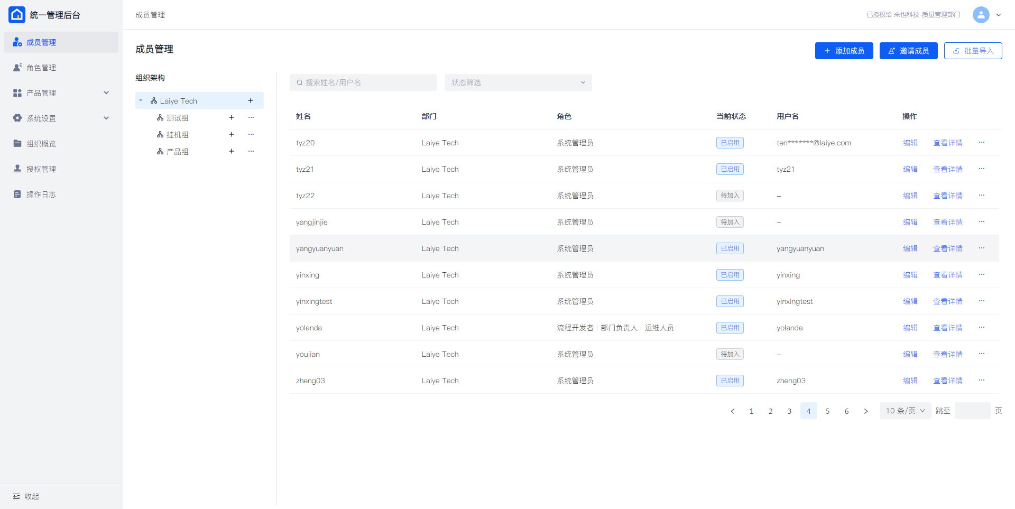Open more actions for the yolanda row
Viewport: 1015px width, 509px height.
(x=982, y=327)
